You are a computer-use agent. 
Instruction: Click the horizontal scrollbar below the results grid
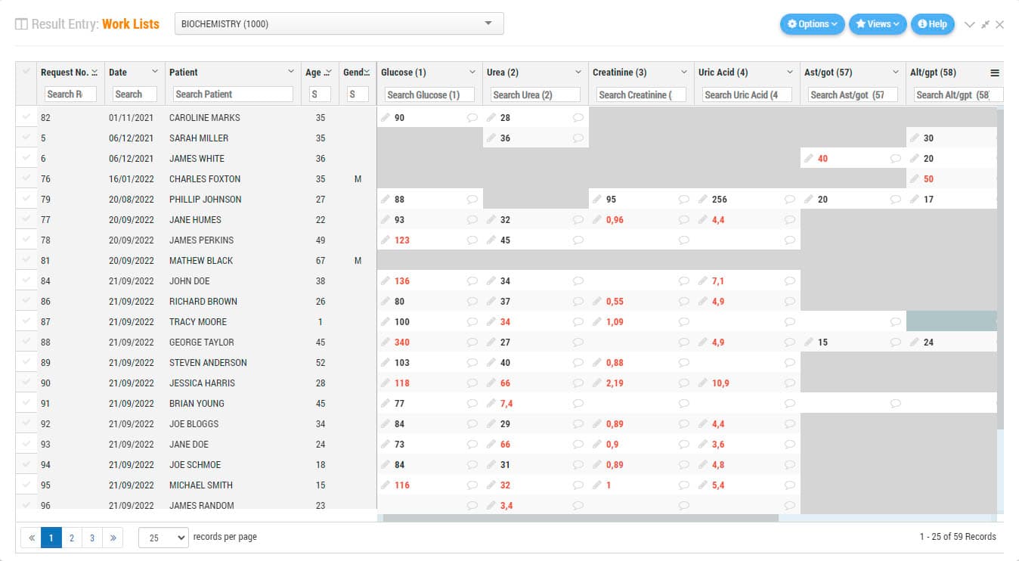581,518
